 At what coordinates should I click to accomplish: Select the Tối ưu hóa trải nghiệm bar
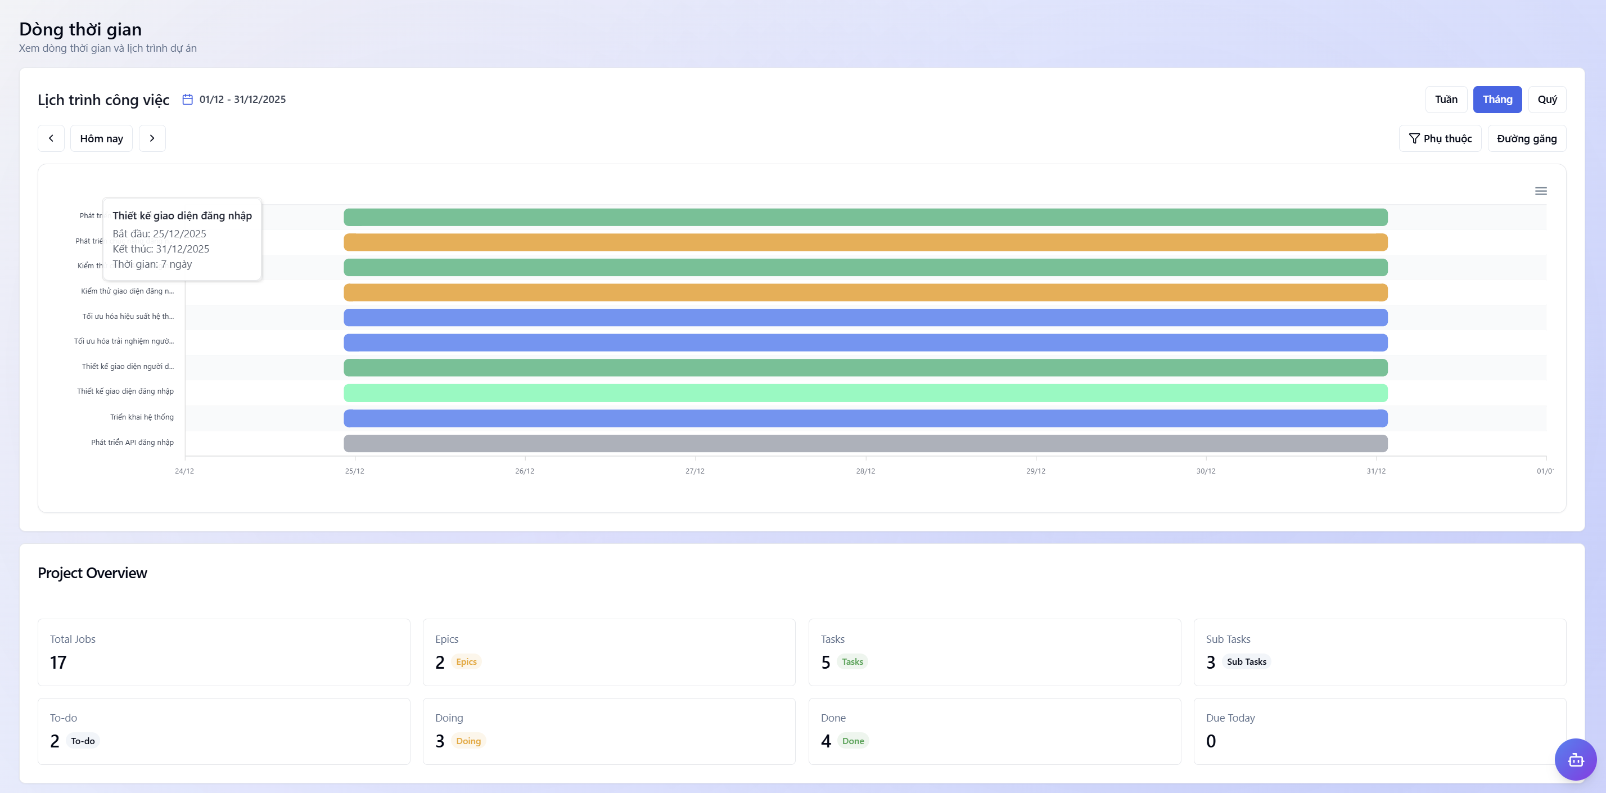[865, 343]
